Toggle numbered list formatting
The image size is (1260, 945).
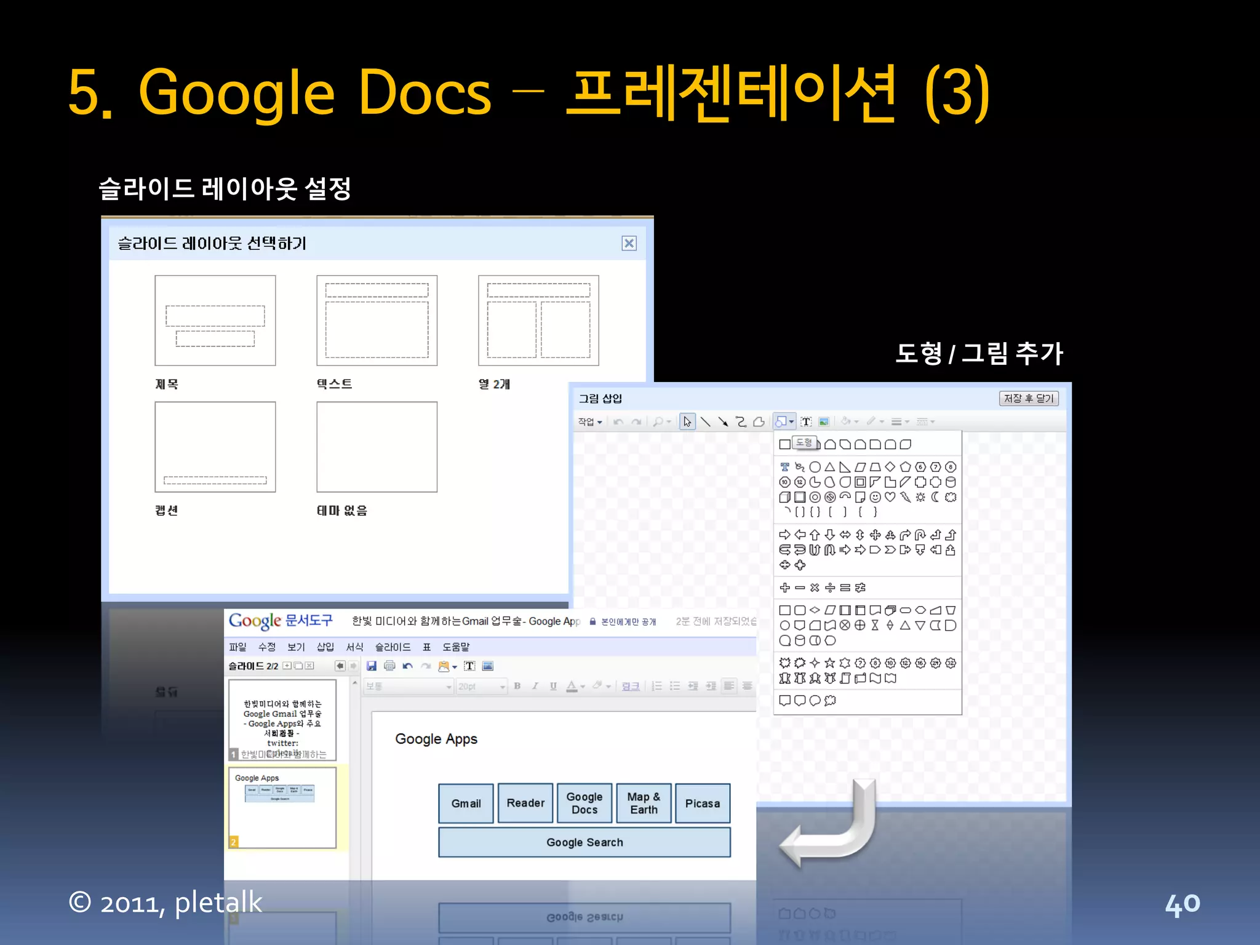tap(657, 686)
